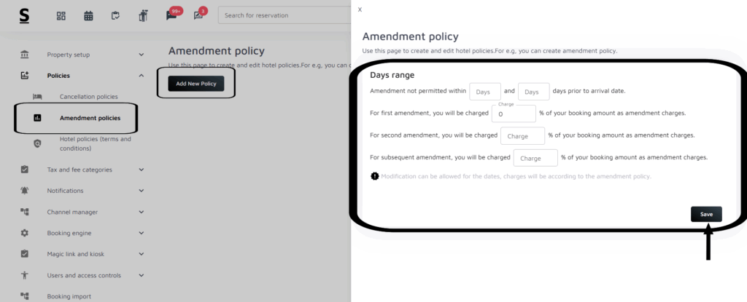
Task: Save the amendment policy
Action: point(706,214)
